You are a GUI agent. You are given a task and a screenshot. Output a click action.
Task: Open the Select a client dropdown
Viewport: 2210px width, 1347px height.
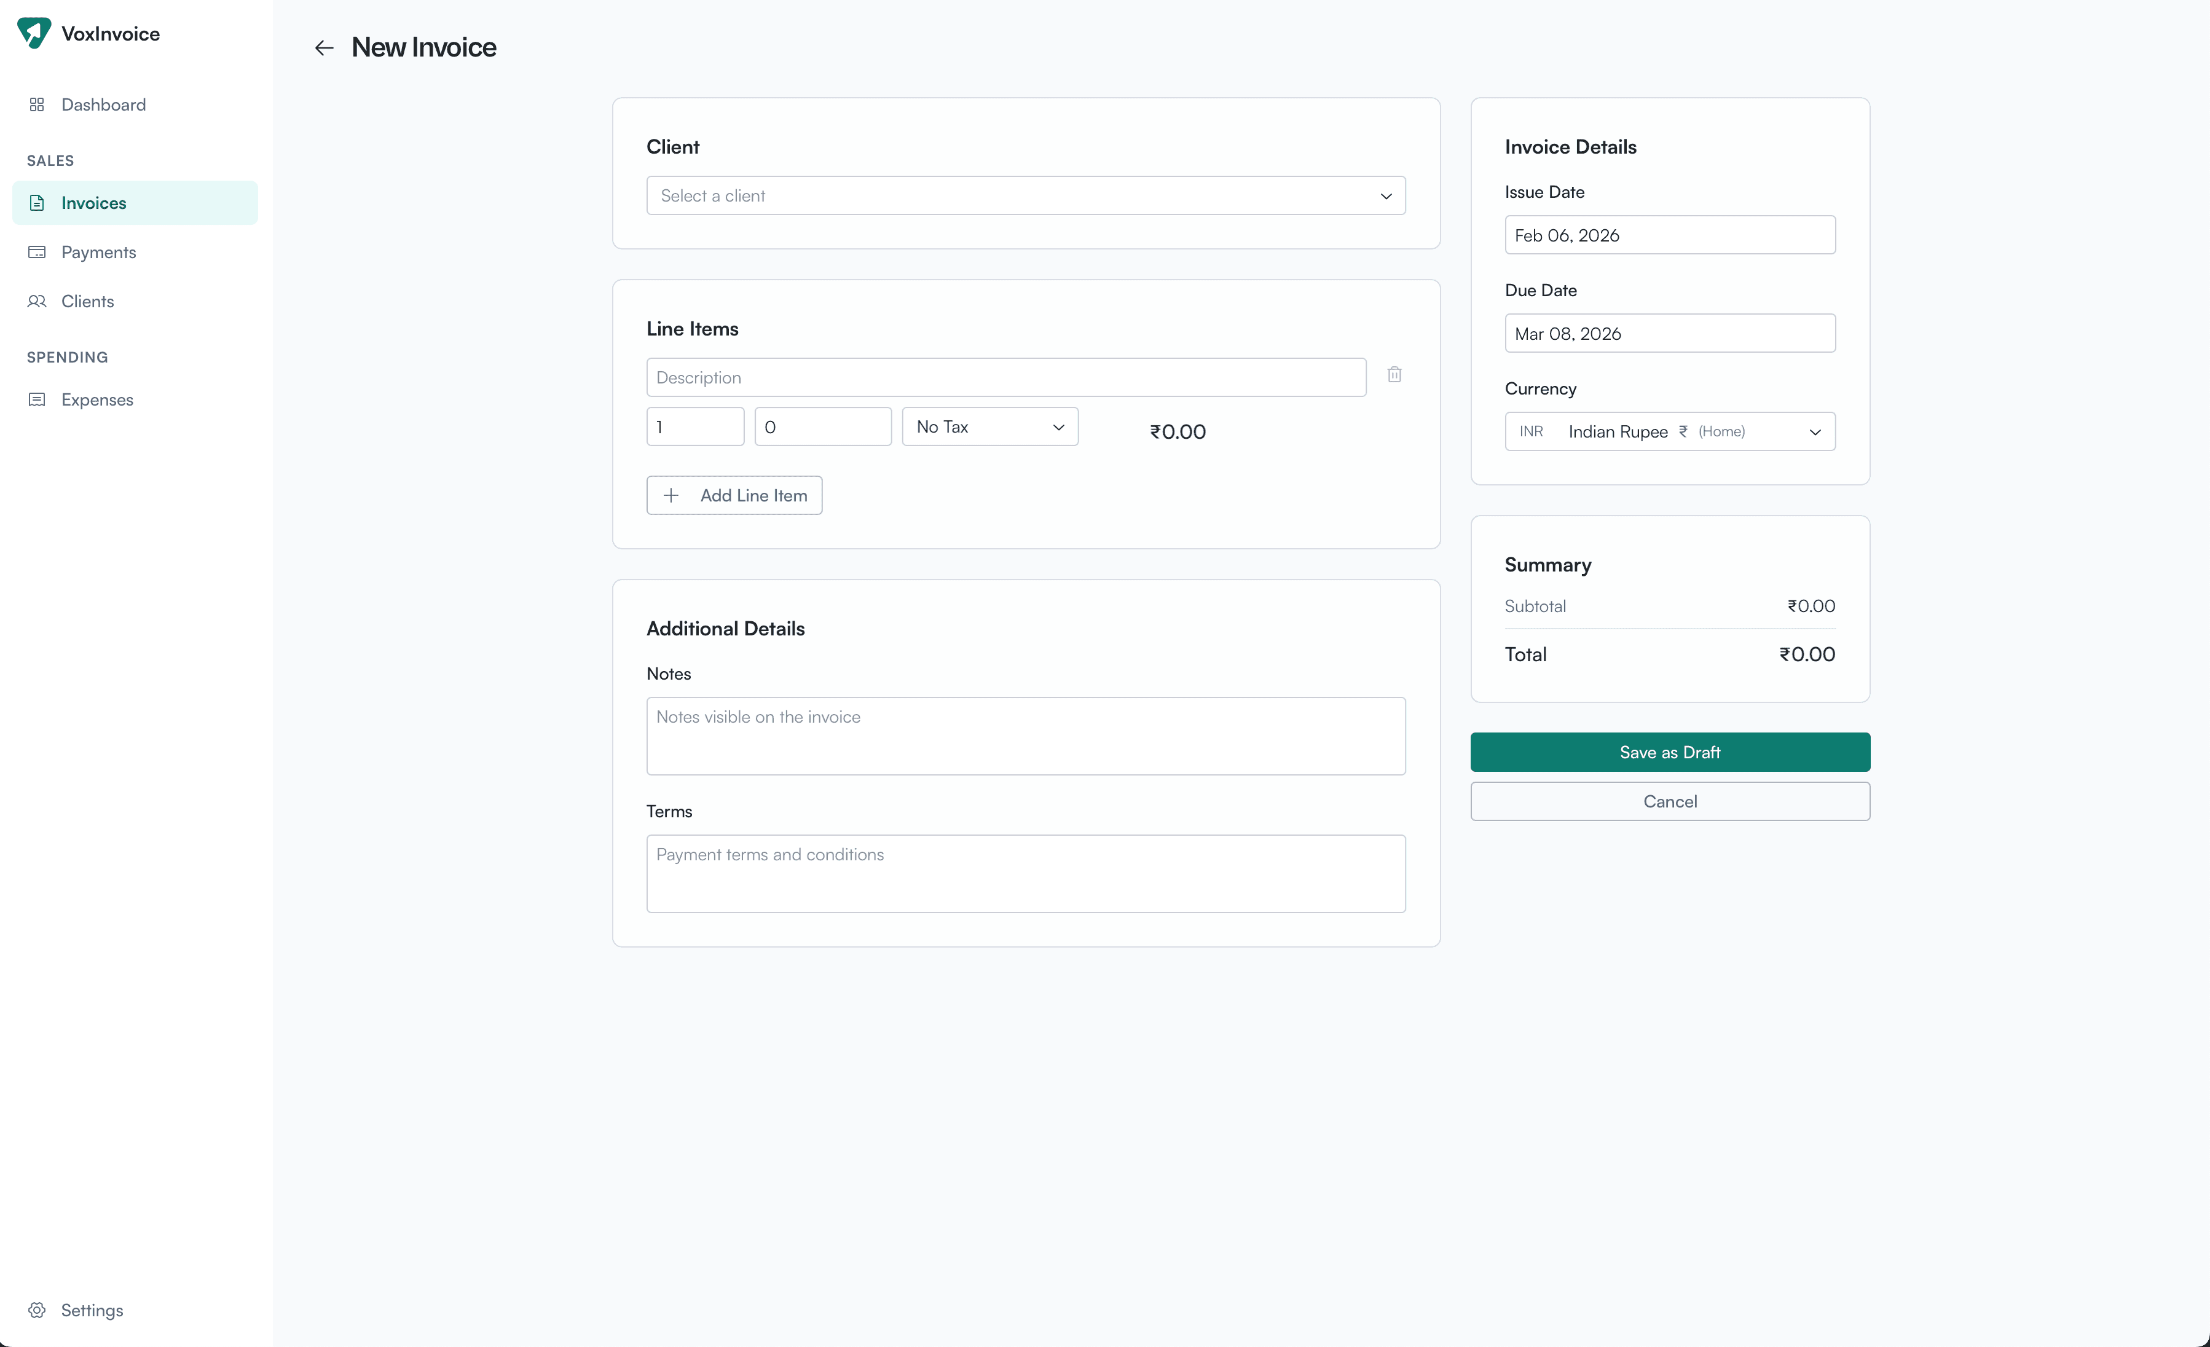[1025, 195]
